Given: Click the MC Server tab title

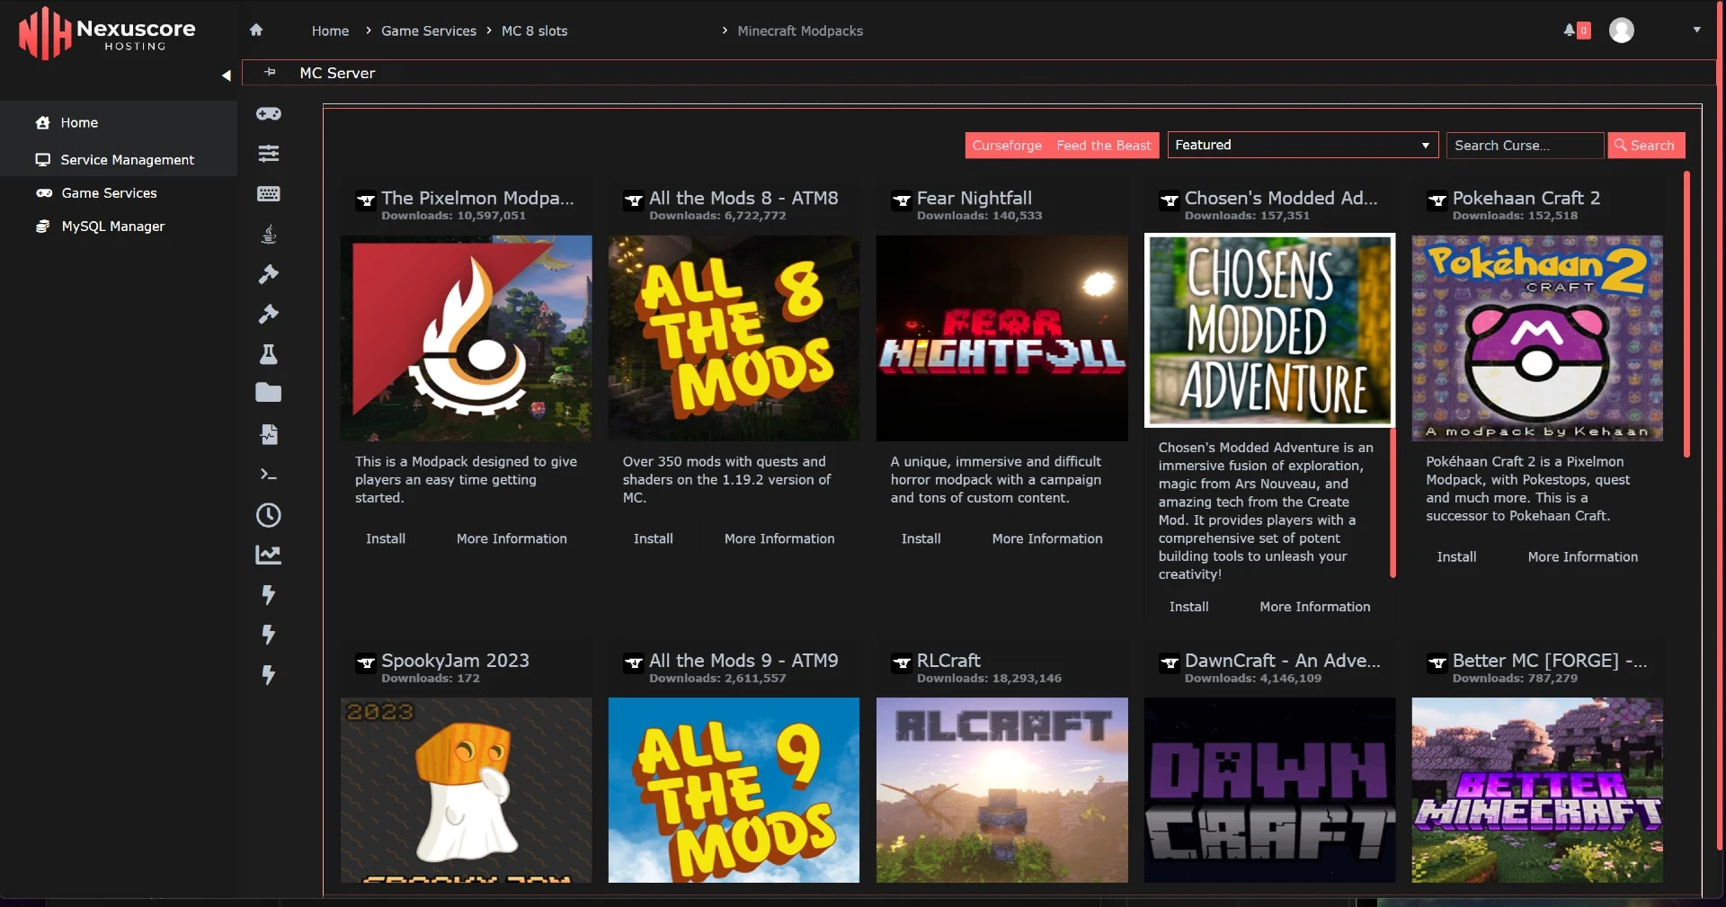Looking at the screenshot, I should pos(337,73).
